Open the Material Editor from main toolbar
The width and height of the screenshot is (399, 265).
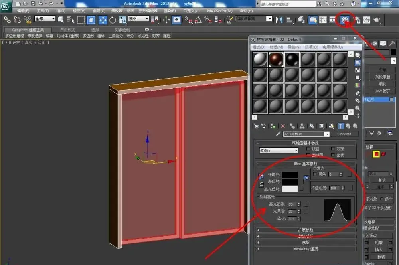pos(345,20)
